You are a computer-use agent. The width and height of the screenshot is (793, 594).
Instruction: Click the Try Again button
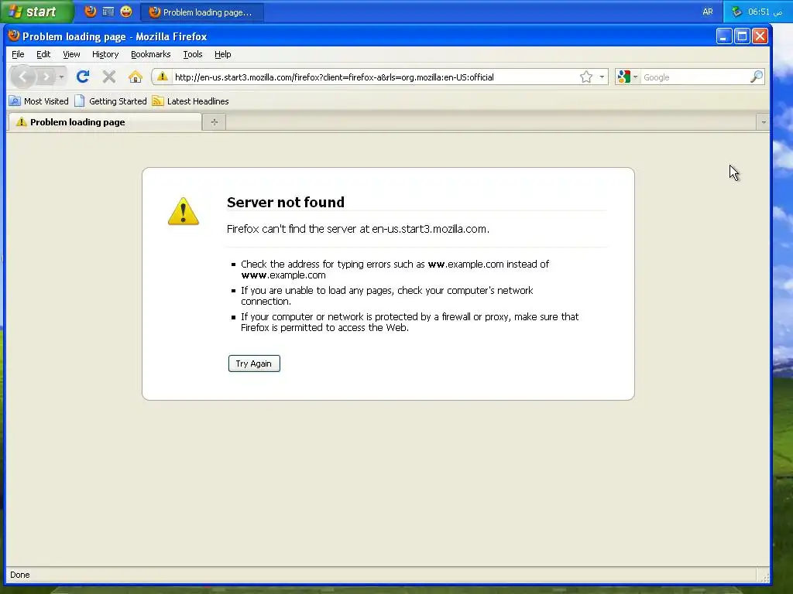[254, 364]
